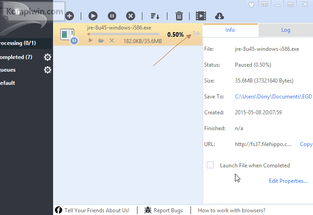Switch to the Info tab
The height and width of the screenshot is (215, 313).
click(230, 30)
